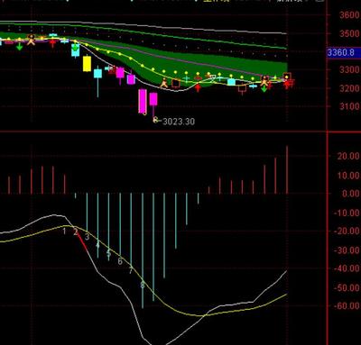The height and width of the screenshot is (345, 361).
Task: Click the 3023.30 low price annotation
Action: pos(179,122)
